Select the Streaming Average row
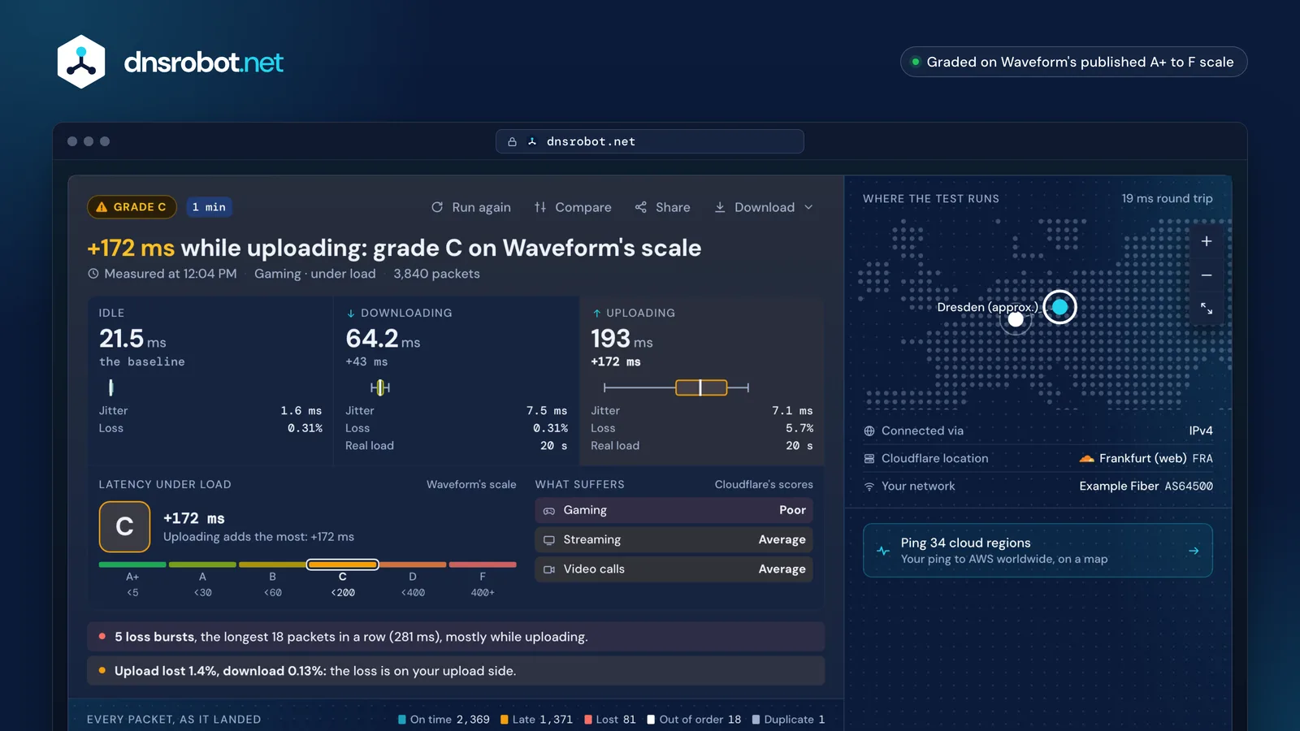Screen dimensions: 1300x731 tap(674, 539)
